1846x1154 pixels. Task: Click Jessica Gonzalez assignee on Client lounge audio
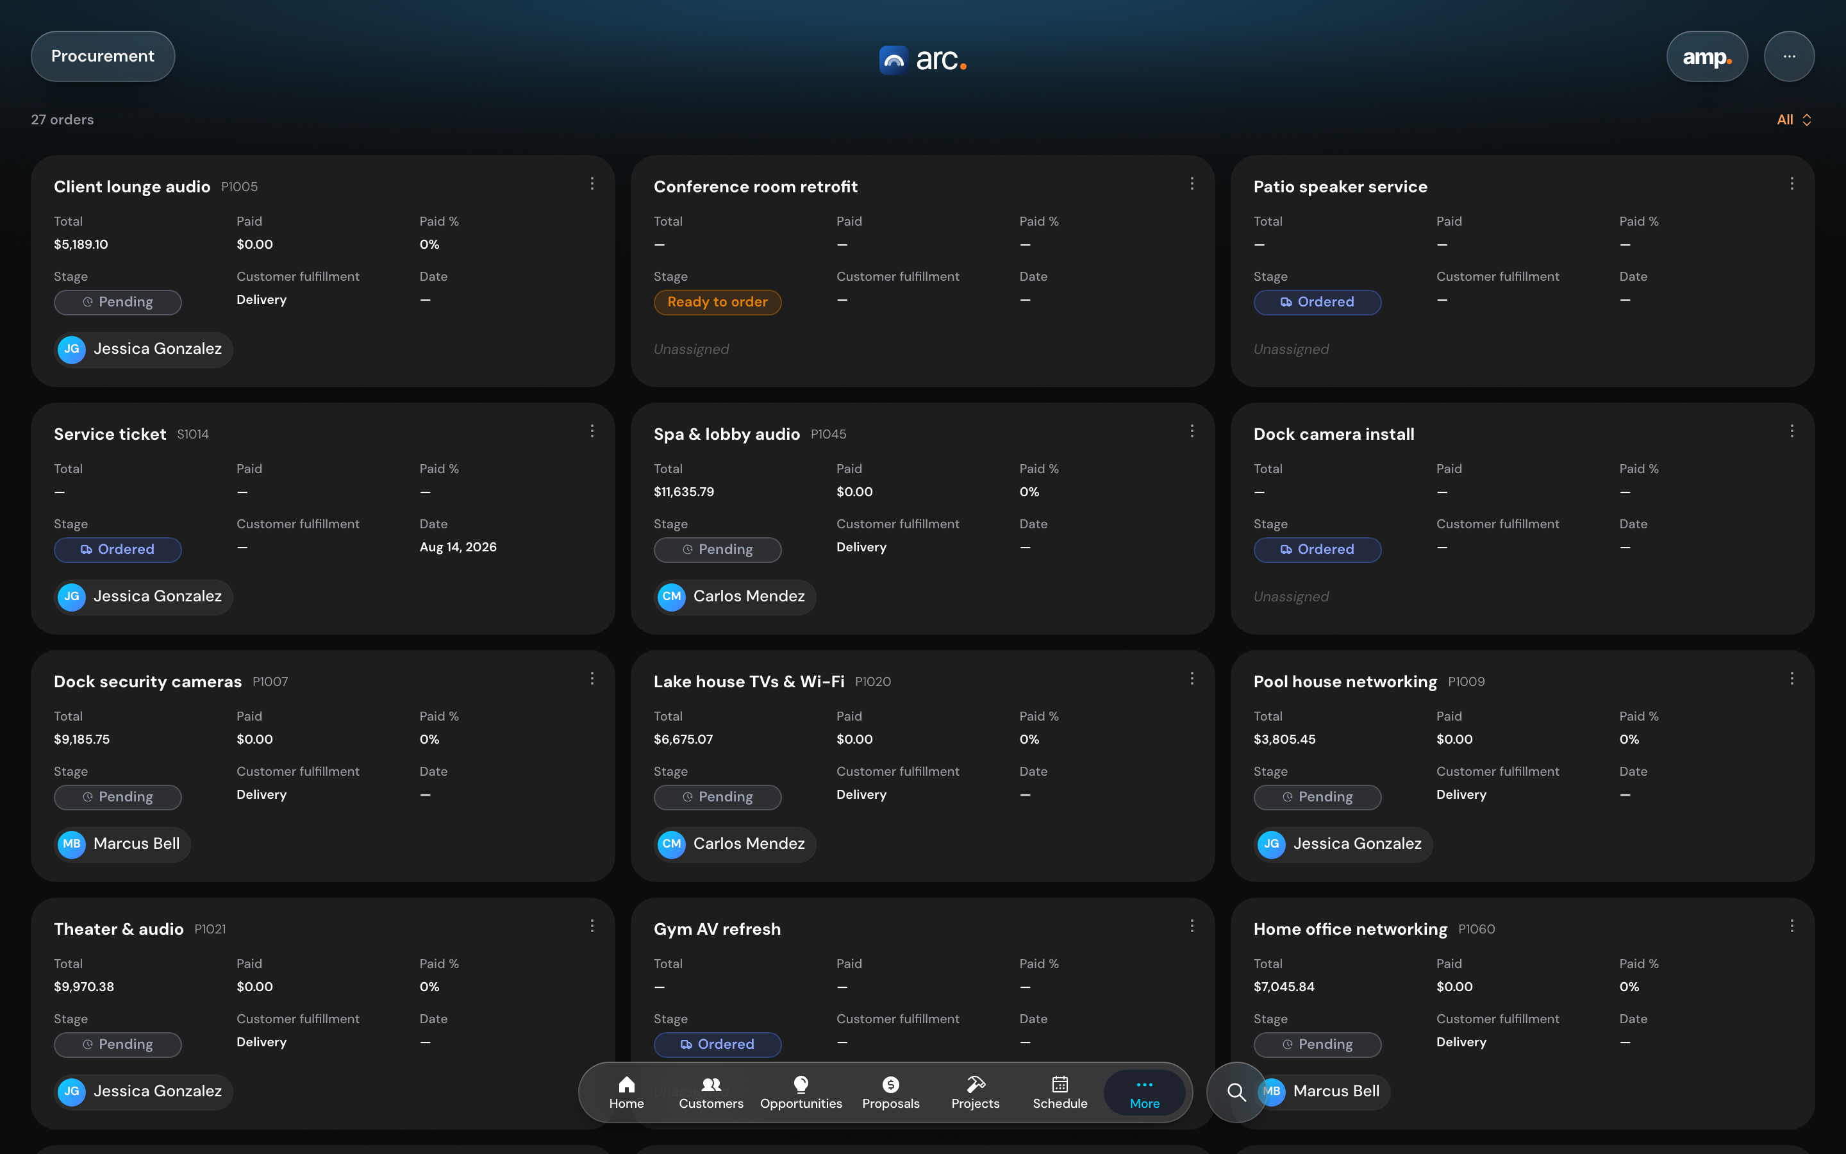[x=144, y=349]
